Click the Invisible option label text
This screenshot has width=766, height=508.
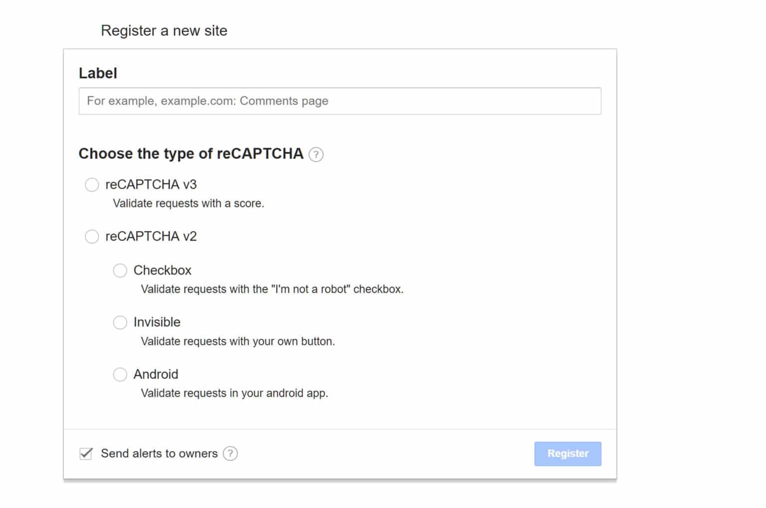tap(156, 323)
